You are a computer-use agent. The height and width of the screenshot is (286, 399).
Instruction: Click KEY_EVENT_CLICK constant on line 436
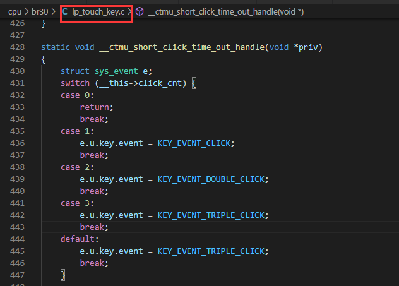[194, 143]
